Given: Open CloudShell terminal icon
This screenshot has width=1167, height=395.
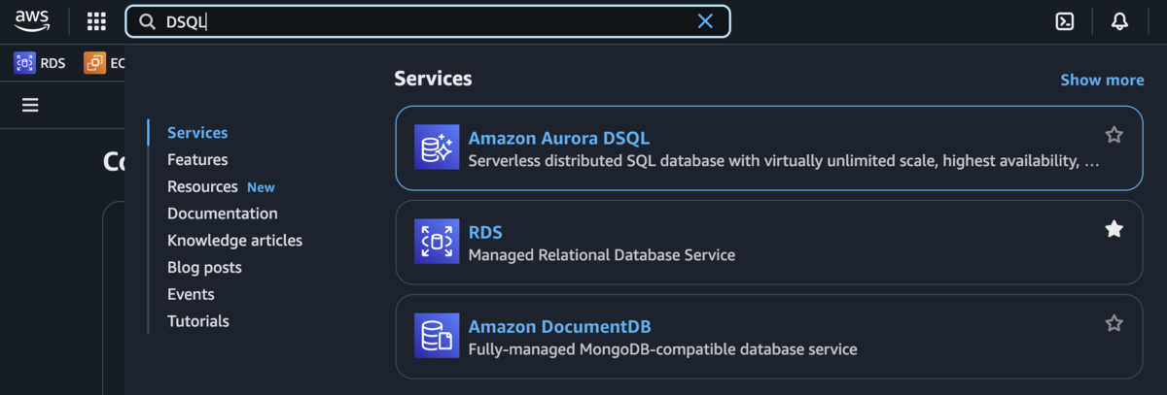Looking at the screenshot, I should pyautogui.click(x=1065, y=21).
